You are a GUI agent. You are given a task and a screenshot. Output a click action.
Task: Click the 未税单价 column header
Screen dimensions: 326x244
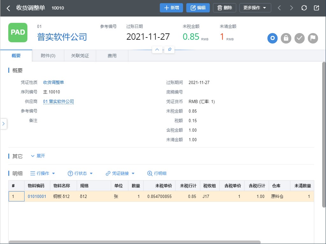[159, 186]
